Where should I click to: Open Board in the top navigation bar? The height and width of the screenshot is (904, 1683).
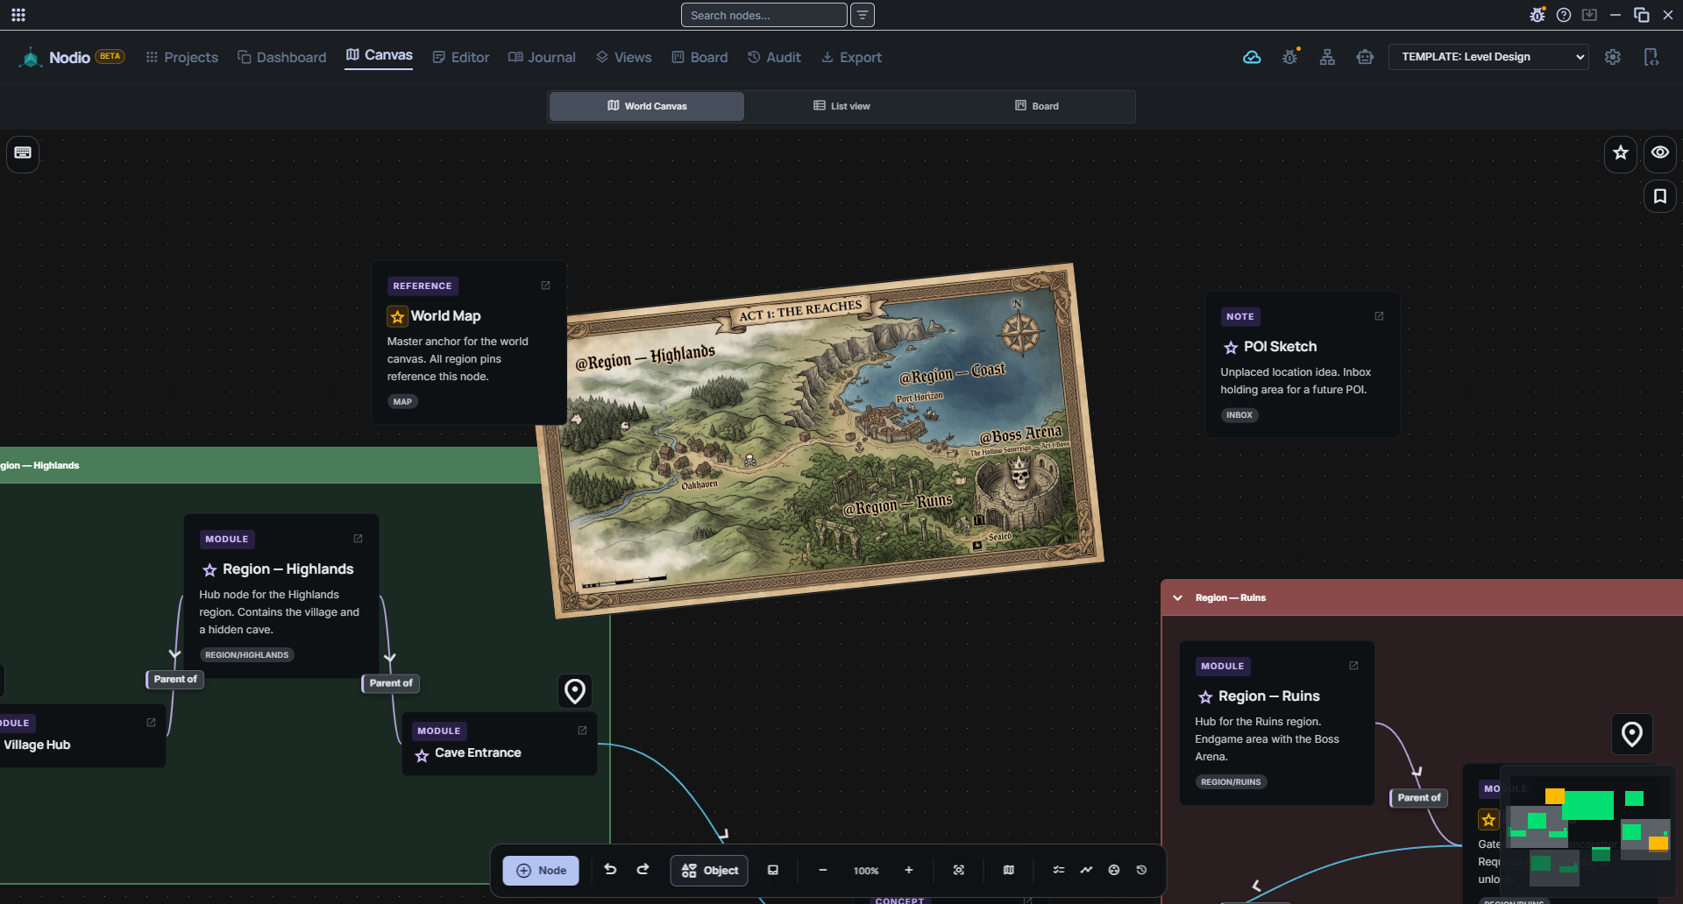(699, 57)
